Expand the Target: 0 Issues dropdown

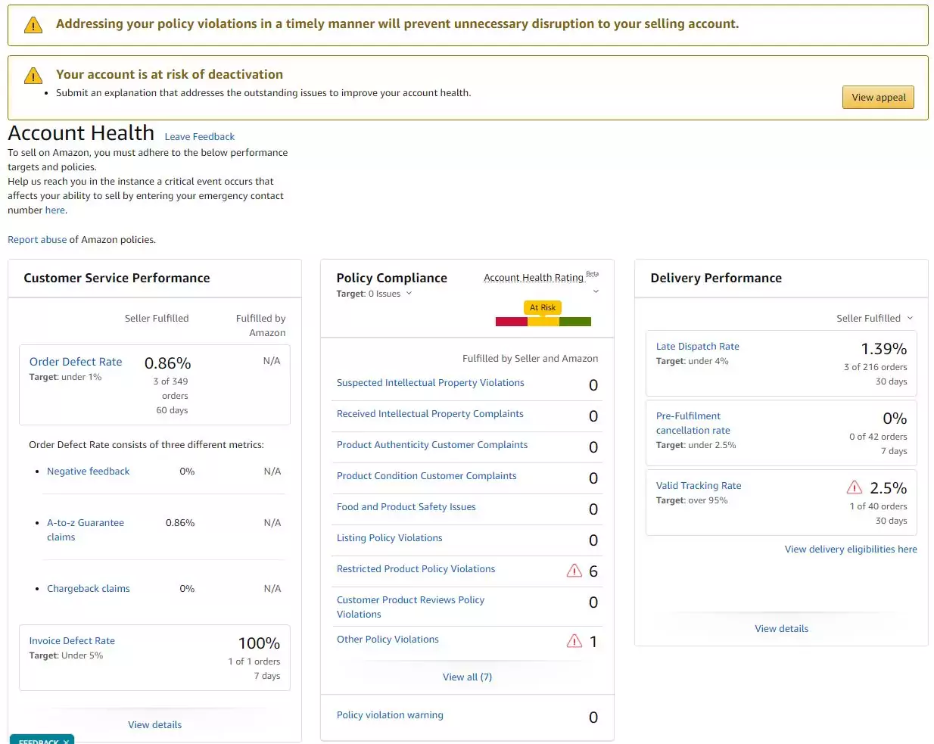pos(409,294)
